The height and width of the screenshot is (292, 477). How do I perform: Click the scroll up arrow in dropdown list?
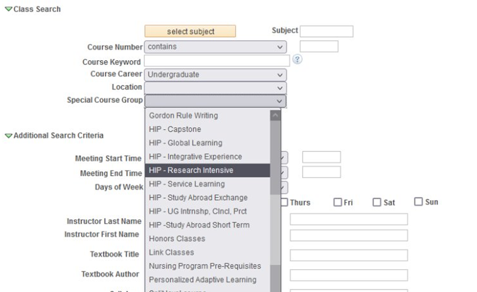click(x=275, y=116)
